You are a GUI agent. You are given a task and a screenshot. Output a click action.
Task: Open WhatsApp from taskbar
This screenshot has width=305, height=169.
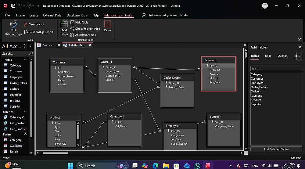[197, 166]
